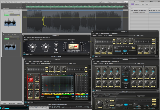This screenshot has height=110, width=160.
Task: Toggle first band enable button in Multiband
Action: [x=77, y=96]
